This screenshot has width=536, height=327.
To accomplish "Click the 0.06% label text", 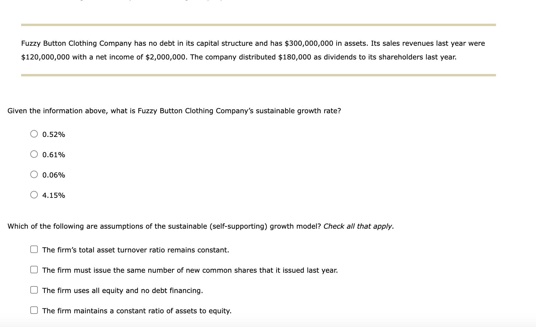I will pos(54,175).
